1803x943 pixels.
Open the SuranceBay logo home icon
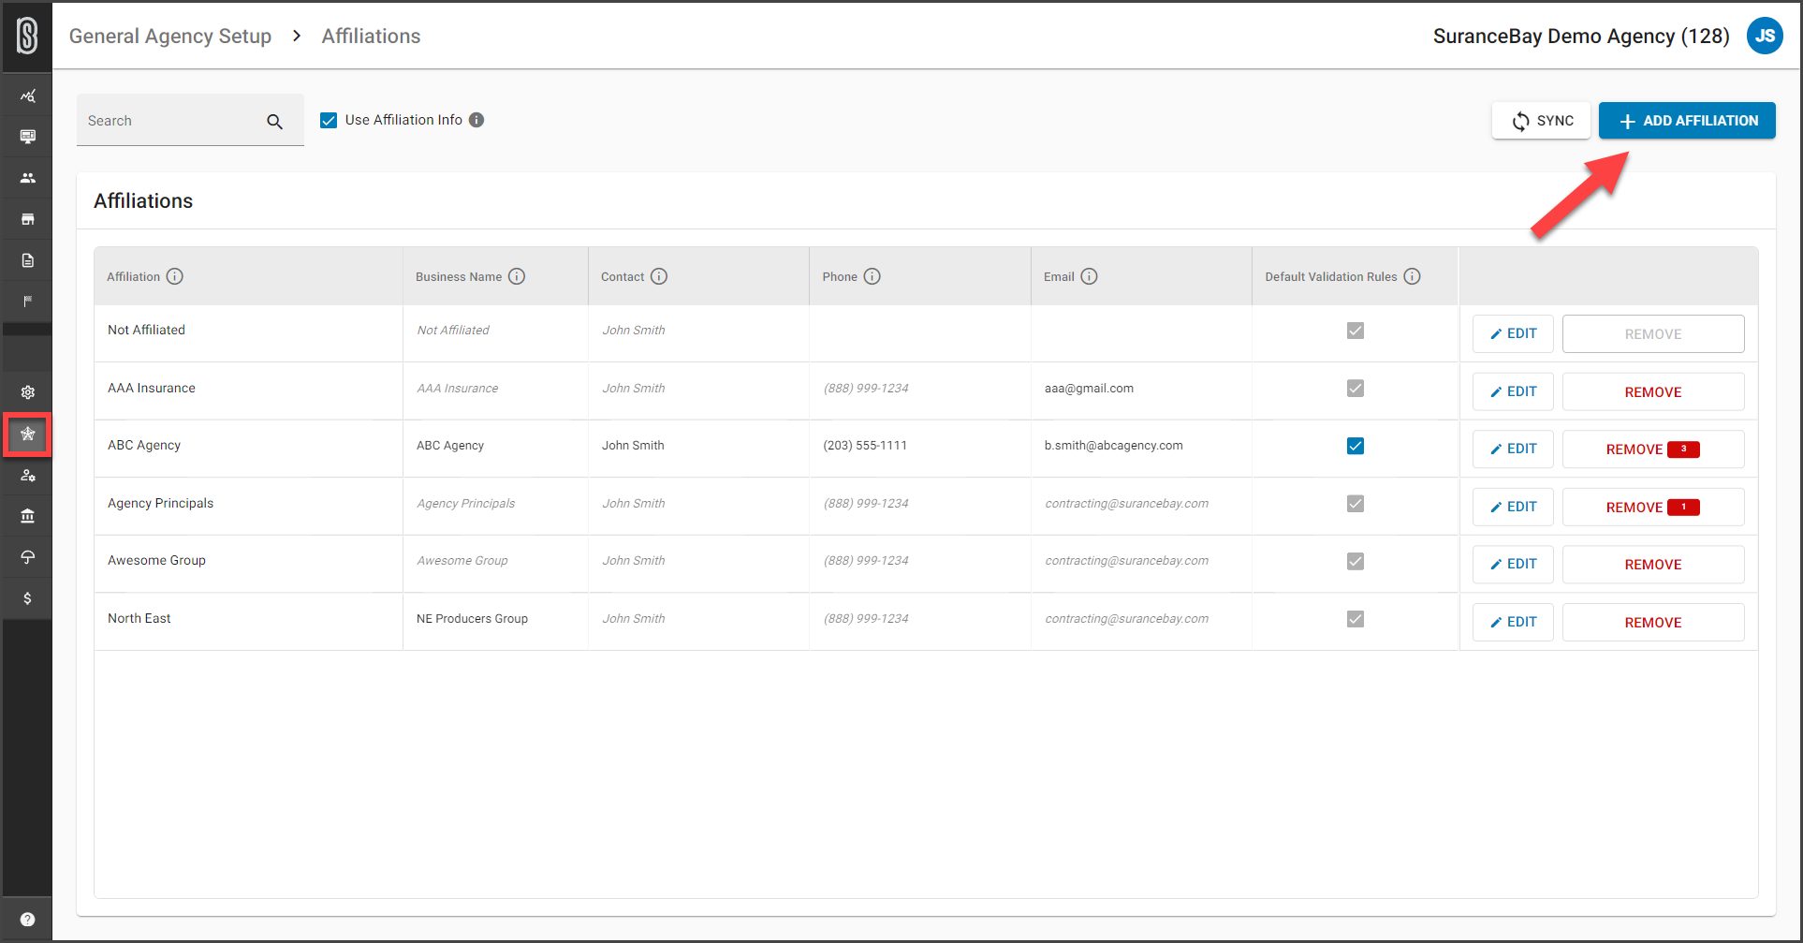27,36
